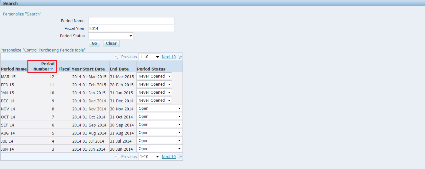The height and width of the screenshot is (169, 425).
Task: Click the previous-page arrow icon below the table
Action: [x=118, y=157]
